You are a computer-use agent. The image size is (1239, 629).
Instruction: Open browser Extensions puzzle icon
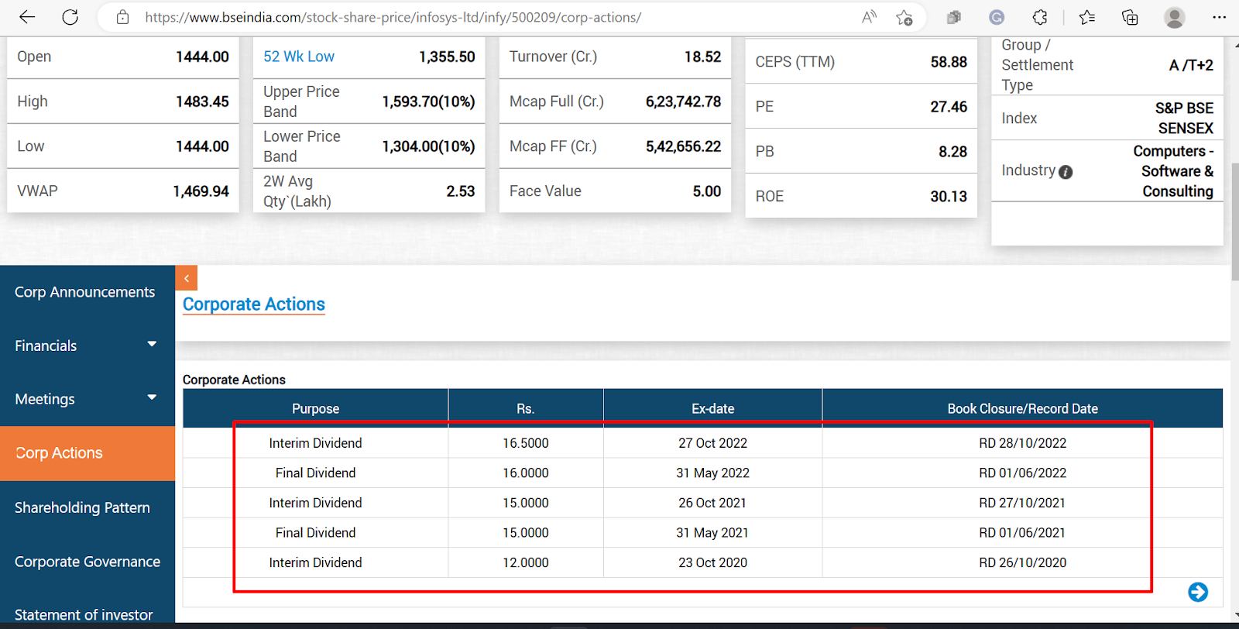tap(1040, 17)
